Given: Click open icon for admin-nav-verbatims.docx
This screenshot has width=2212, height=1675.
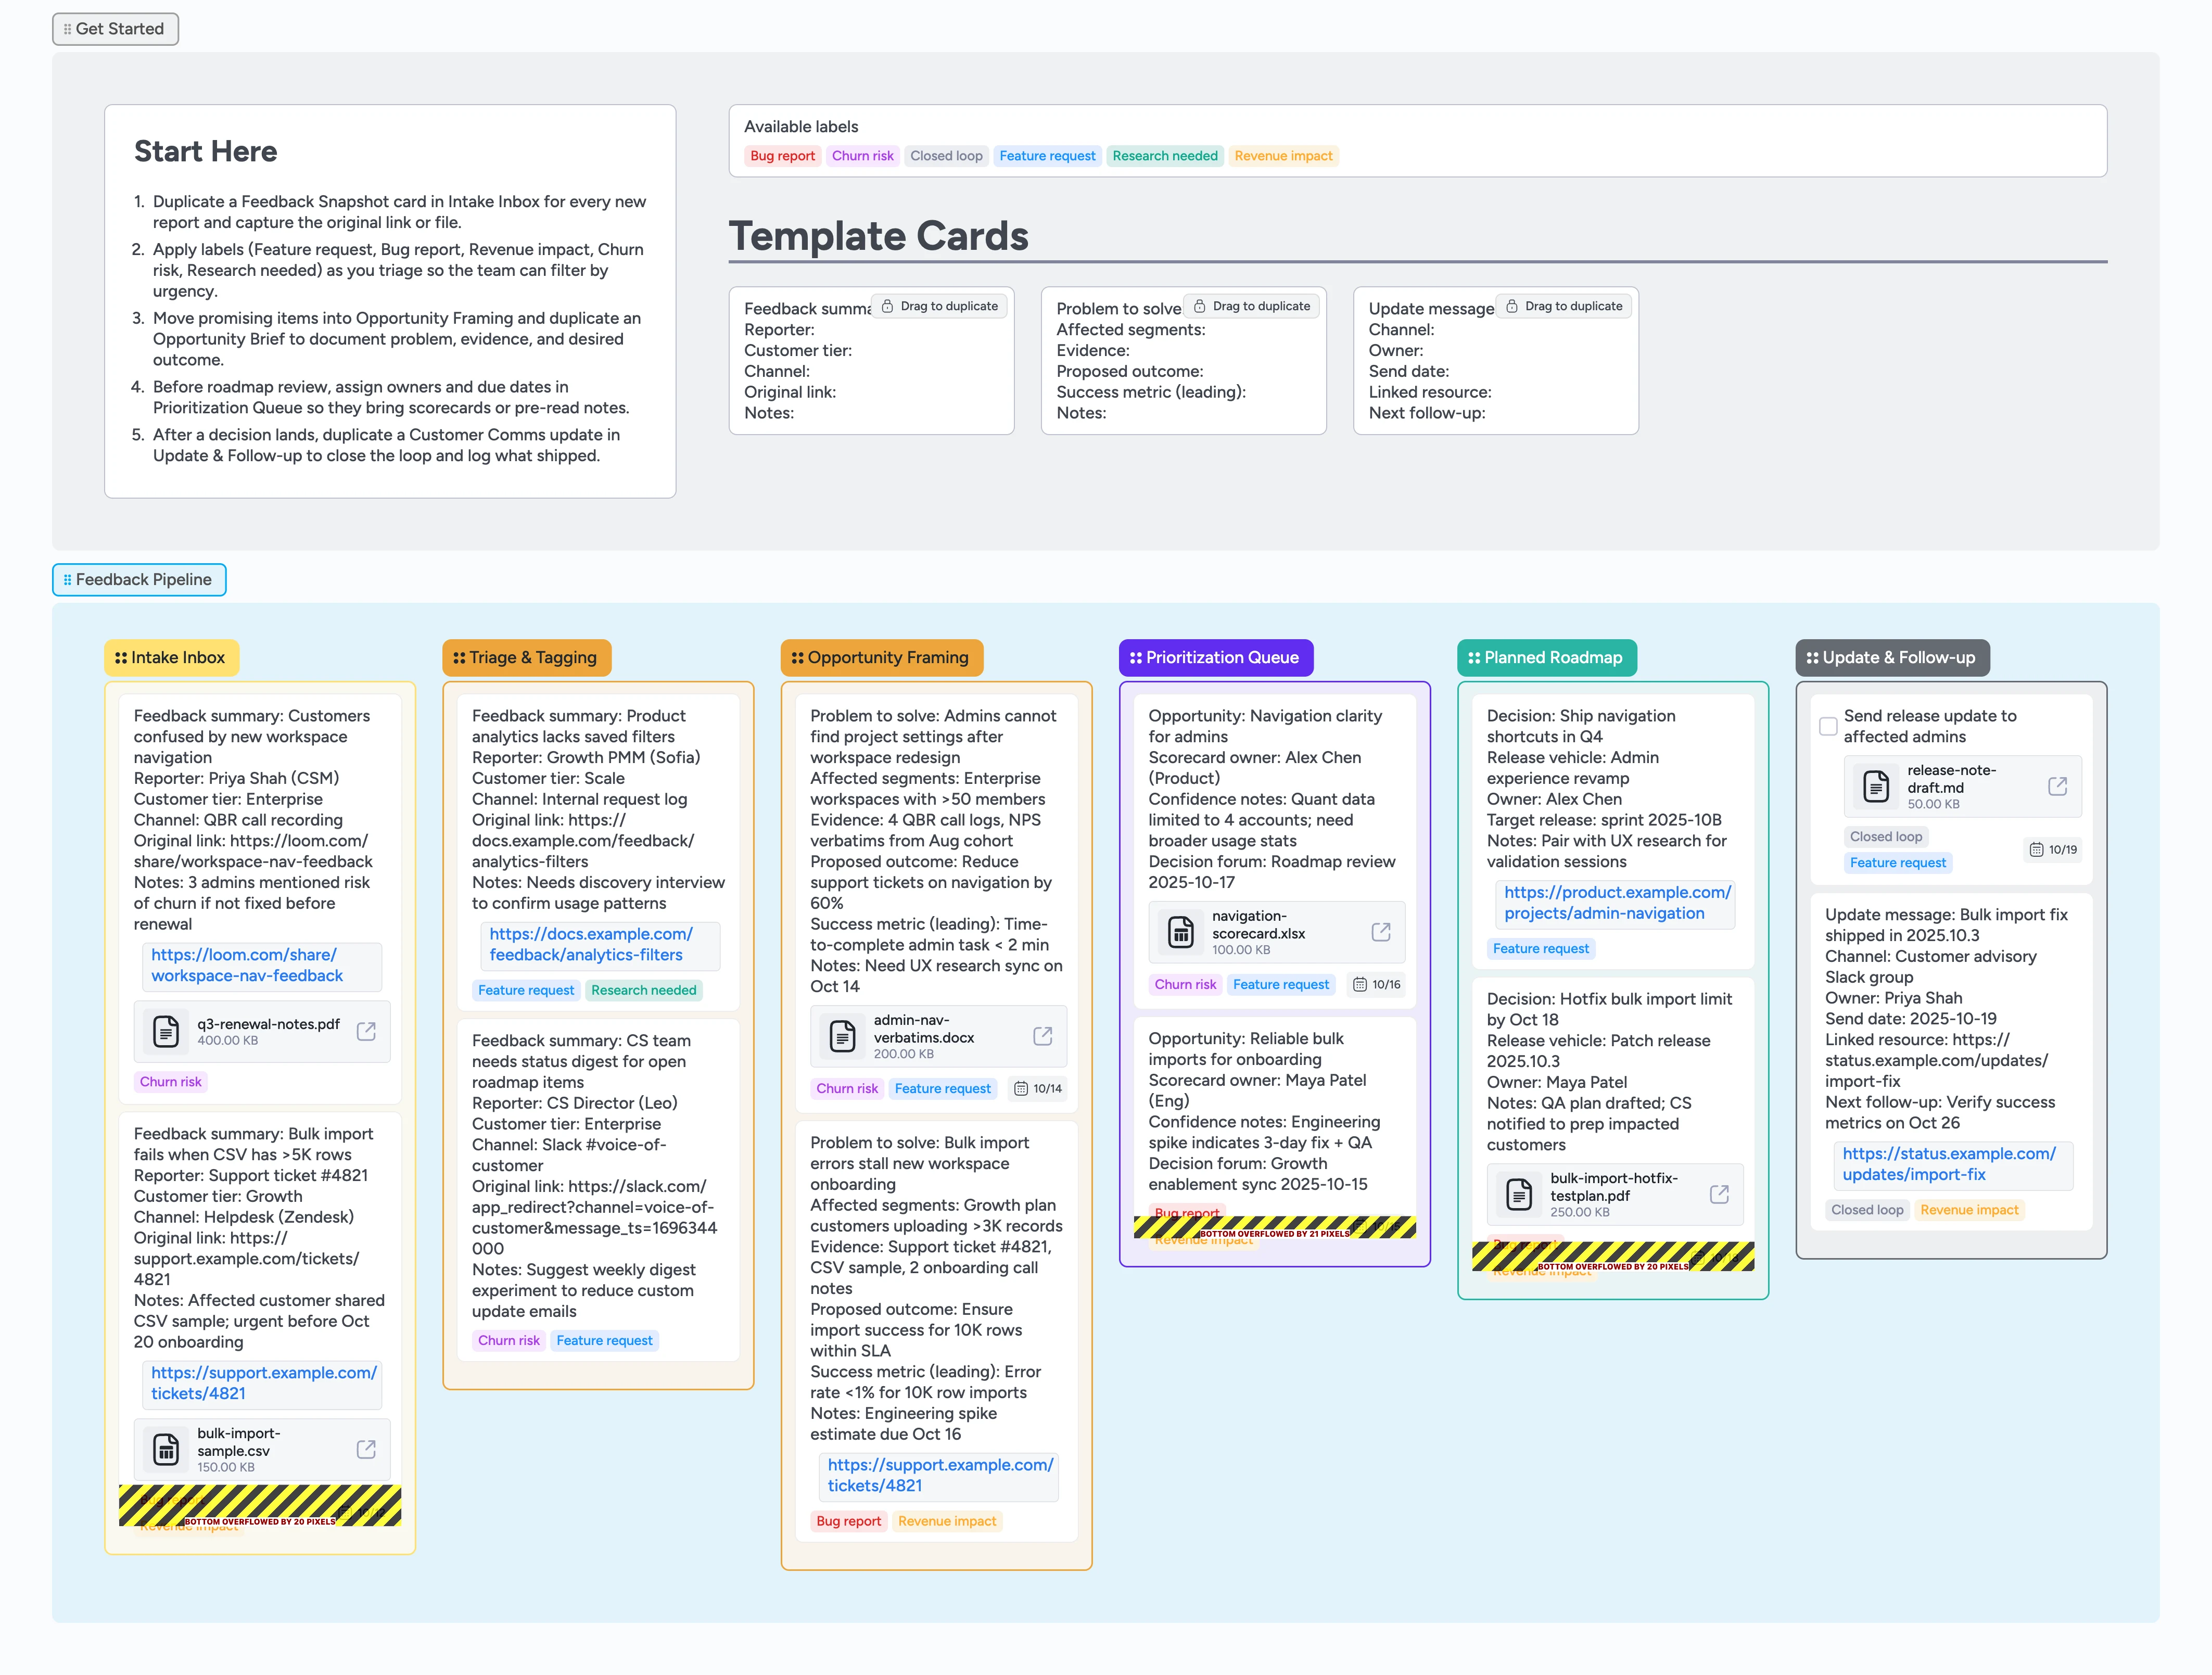Looking at the screenshot, I should coord(1042,1036).
